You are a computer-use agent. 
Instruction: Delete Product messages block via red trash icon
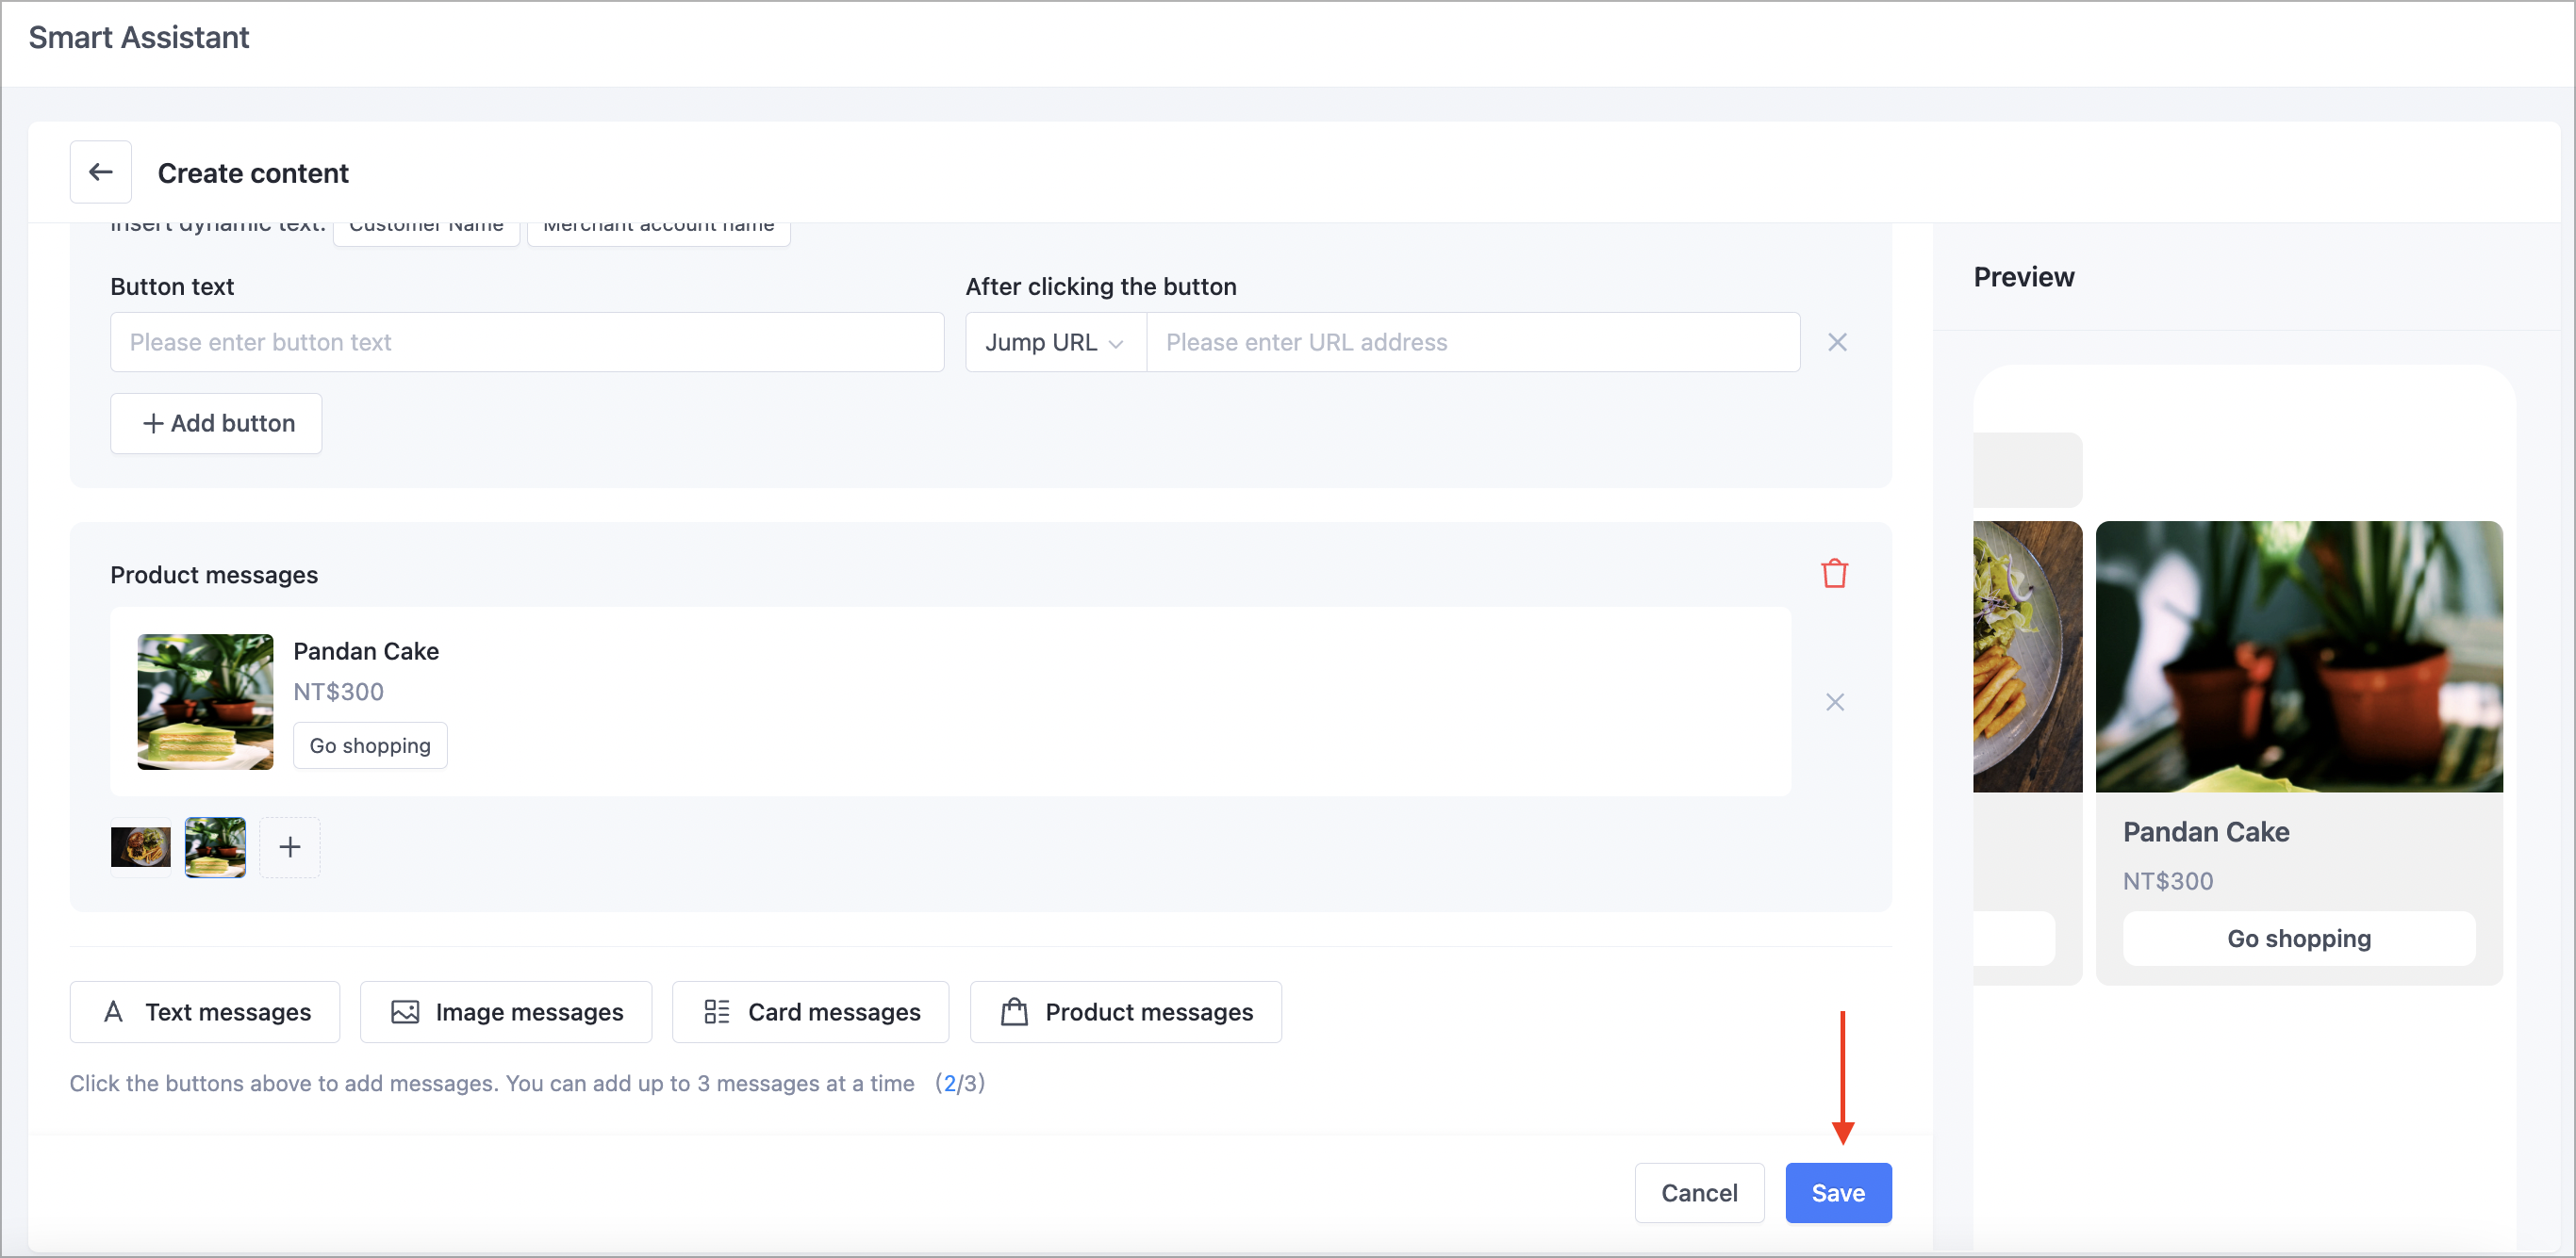[1834, 574]
